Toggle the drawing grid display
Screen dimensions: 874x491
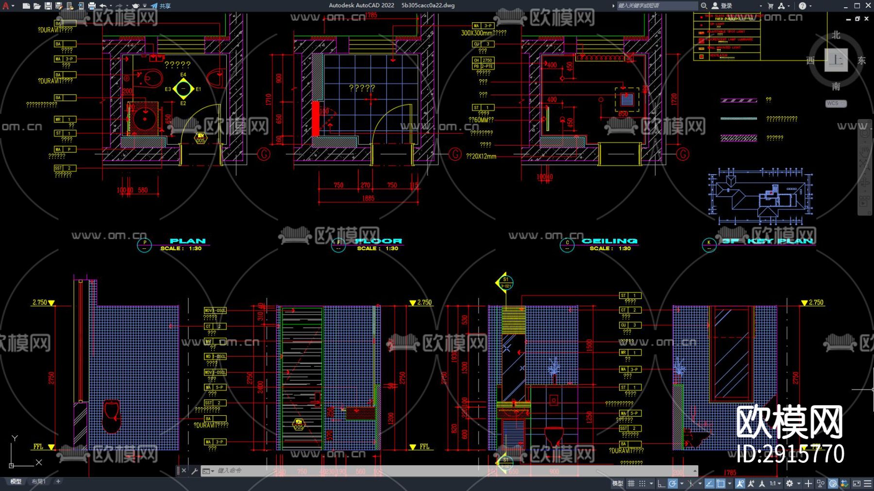pos(631,483)
